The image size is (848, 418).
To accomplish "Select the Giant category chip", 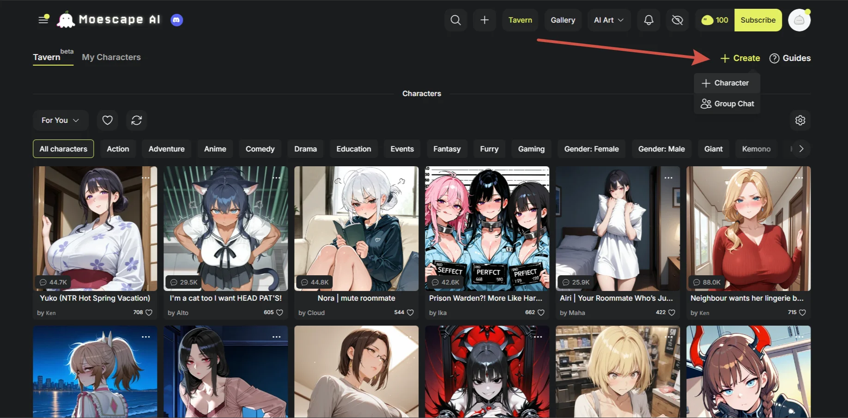I will pyautogui.click(x=714, y=149).
